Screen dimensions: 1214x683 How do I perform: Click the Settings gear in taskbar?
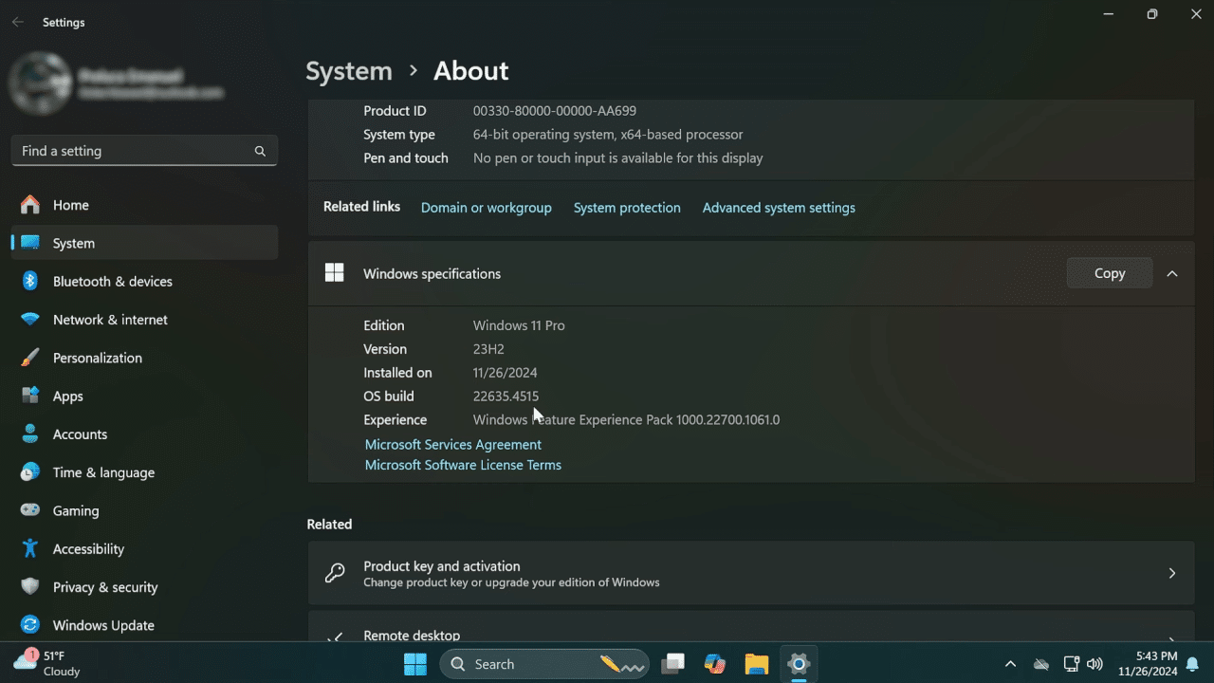(799, 664)
